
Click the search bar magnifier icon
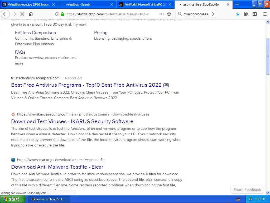(180, 14)
